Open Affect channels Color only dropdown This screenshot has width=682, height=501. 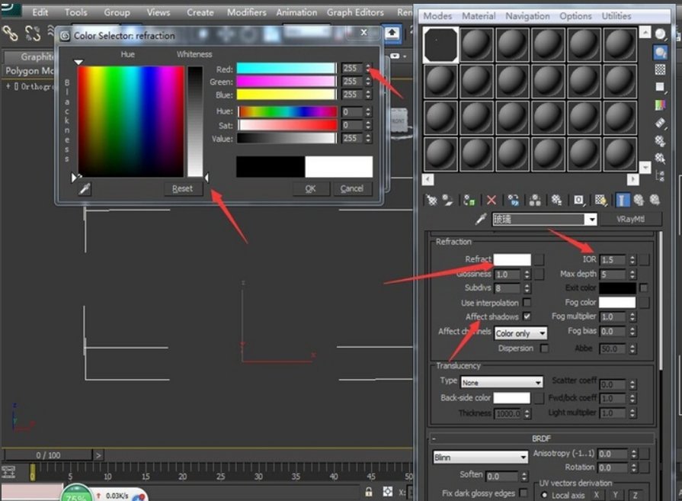tap(520, 333)
